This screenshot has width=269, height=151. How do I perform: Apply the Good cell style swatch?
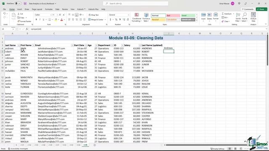(188, 16)
